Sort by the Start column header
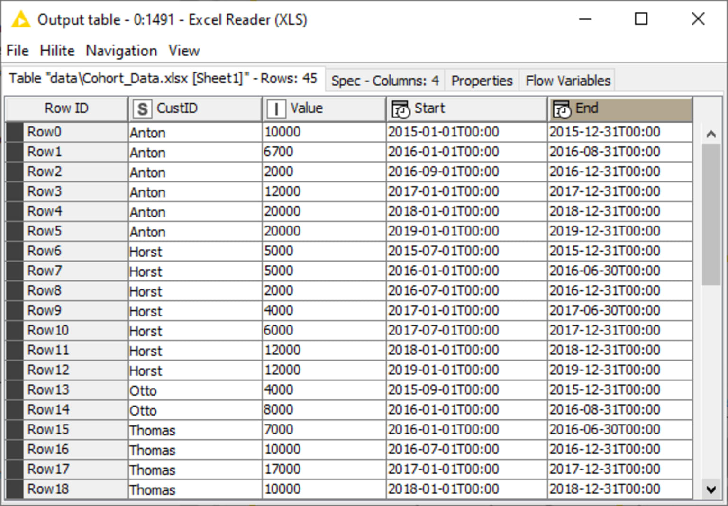The image size is (728, 506). pyautogui.click(x=466, y=108)
